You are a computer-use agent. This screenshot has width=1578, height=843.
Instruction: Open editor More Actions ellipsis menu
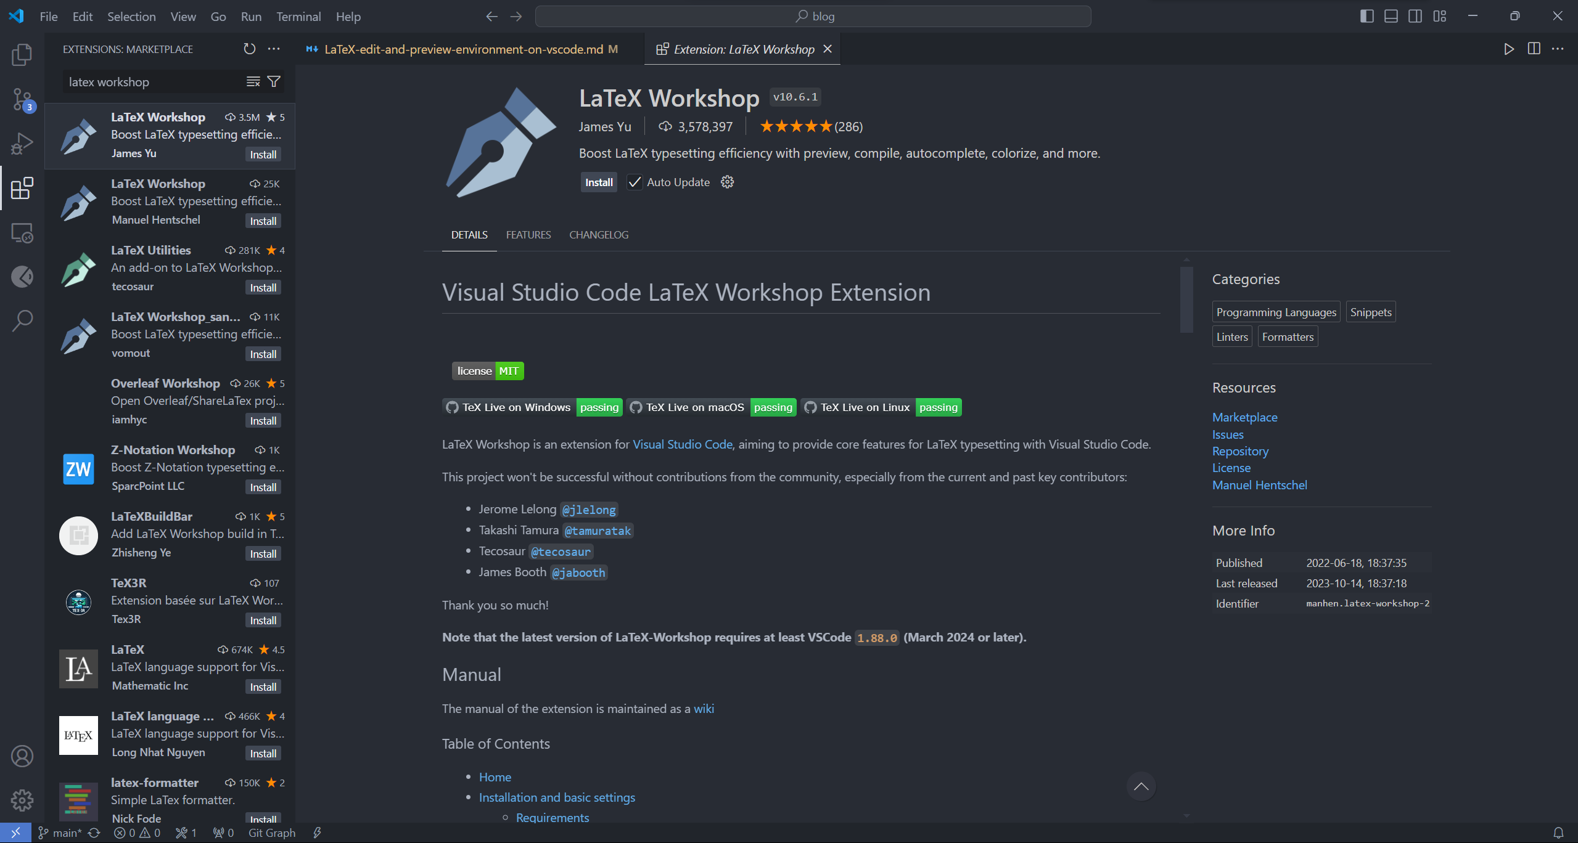click(x=1558, y=49)
